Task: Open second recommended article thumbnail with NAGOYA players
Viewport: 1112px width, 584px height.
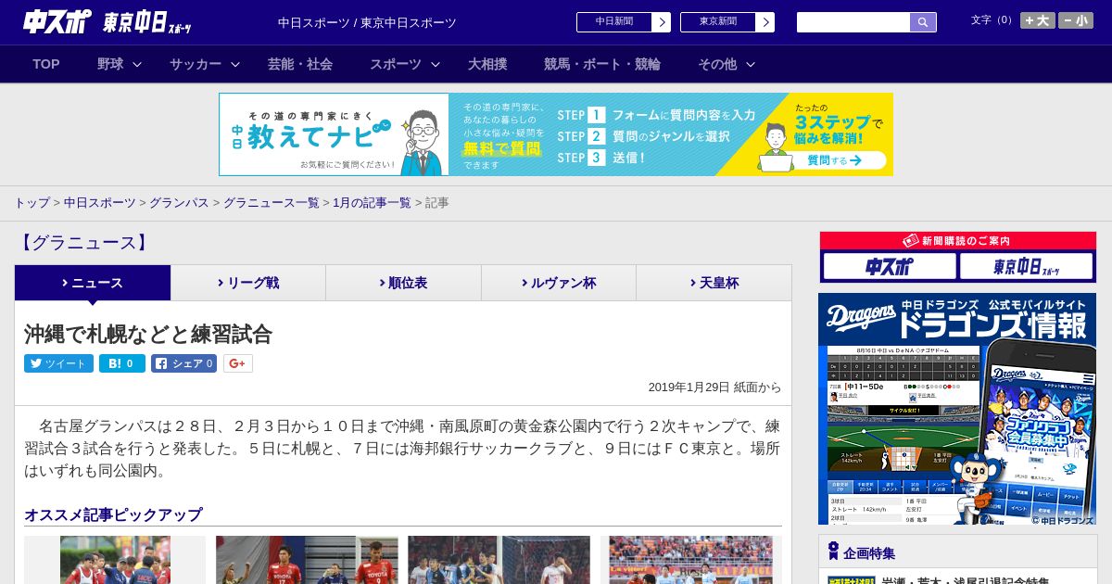Action: [307, 560]
